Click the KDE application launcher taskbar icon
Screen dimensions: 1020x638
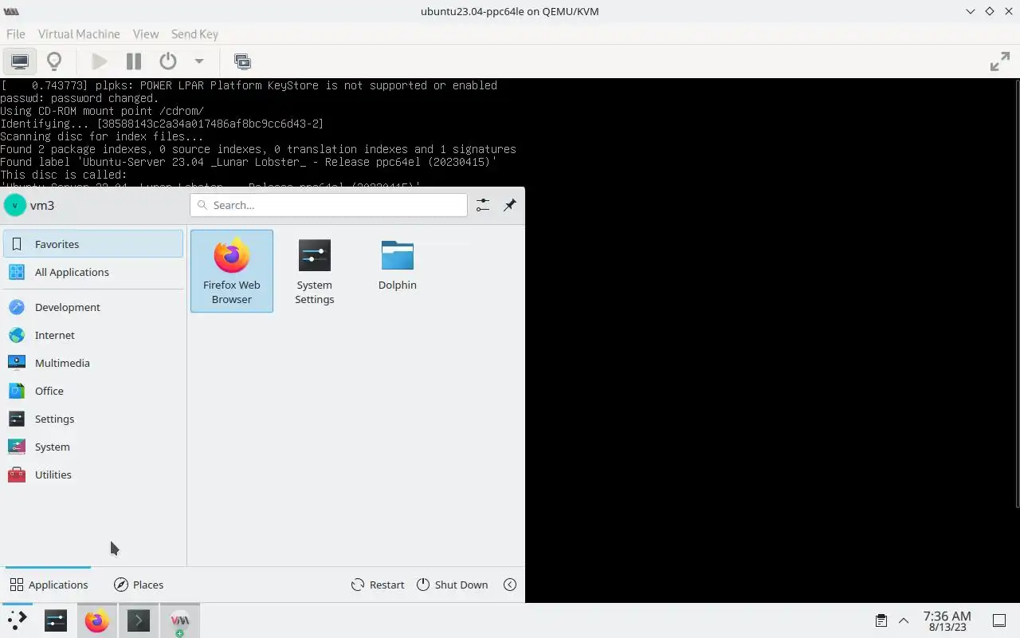[x=16, y=620]
